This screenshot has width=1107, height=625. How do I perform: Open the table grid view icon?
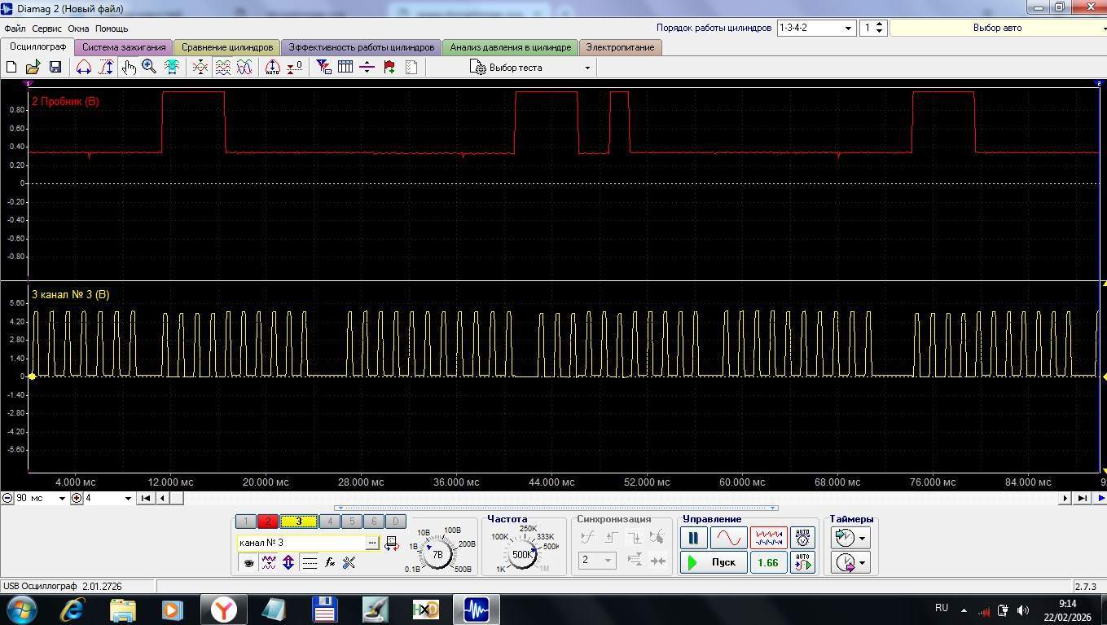click(x=345, y=68)
